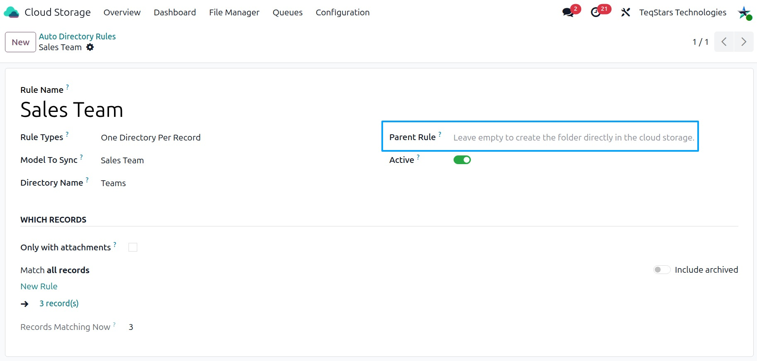757x361 pixels.
Task: Open the 3 record(s) link
Action: [x=59, y=303]
